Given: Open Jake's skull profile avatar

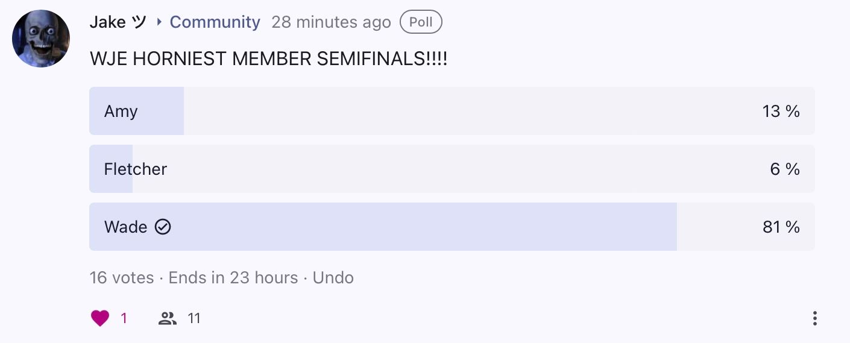Looking at the screenshot, I should tap(41, 39).
